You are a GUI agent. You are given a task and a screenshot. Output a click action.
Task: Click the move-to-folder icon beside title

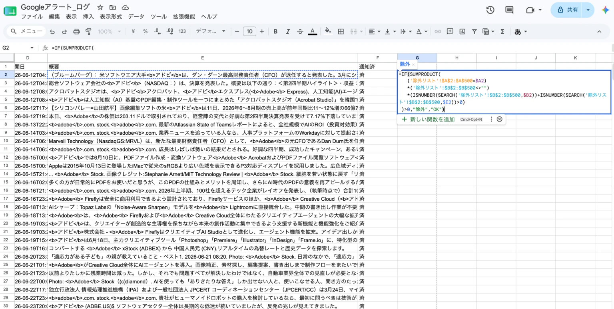tap(113, 7)
